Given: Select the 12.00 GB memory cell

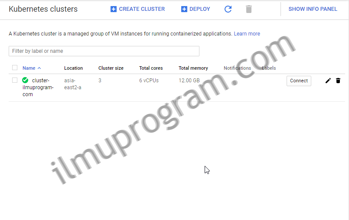Looking at the screenshot, I should (x=189, y=81).
